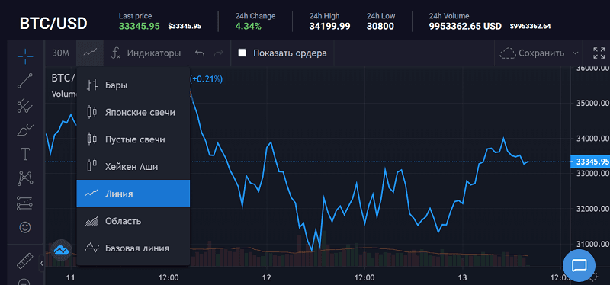
Task: Open the Индикаторы indicators menu
Action: [146, 53]
